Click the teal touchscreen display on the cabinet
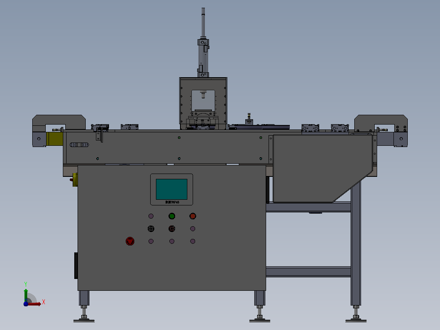 171,189
